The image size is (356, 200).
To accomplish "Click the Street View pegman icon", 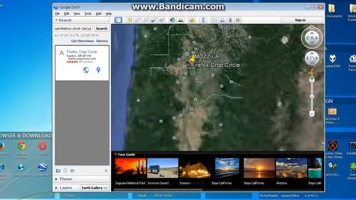I will [312, 73].
